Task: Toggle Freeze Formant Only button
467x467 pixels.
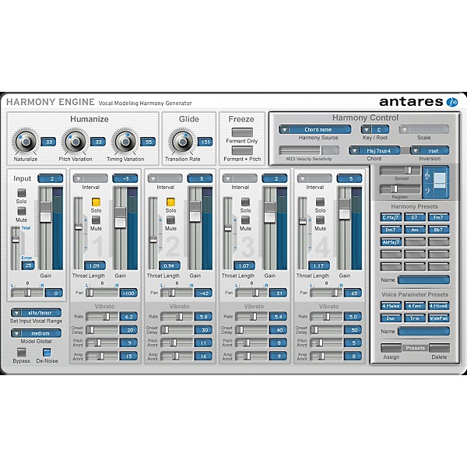Action: pos(242,132)
